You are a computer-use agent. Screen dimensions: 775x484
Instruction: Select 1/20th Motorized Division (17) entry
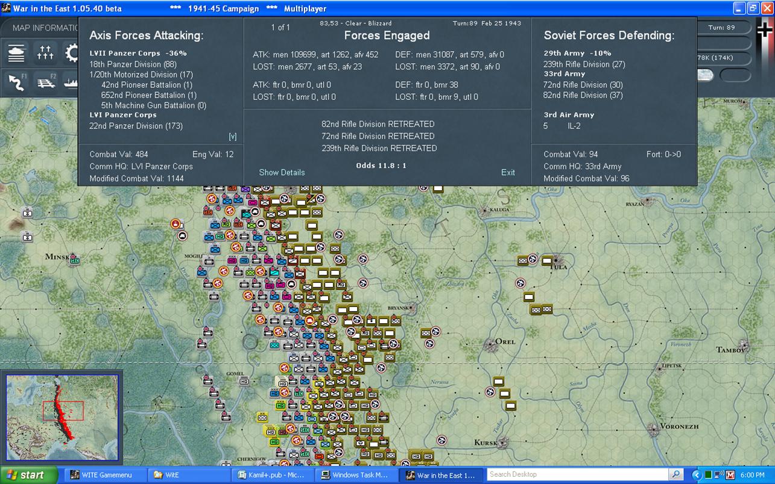(141, 75)
